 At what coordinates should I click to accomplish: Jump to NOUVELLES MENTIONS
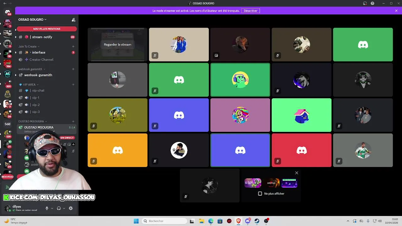[46, 29]
